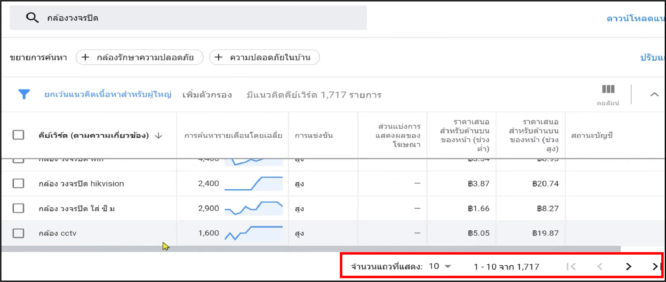This screenshot has width=666, height=282.
Task: Click the search magnifier icon
Action: (32, 18)
